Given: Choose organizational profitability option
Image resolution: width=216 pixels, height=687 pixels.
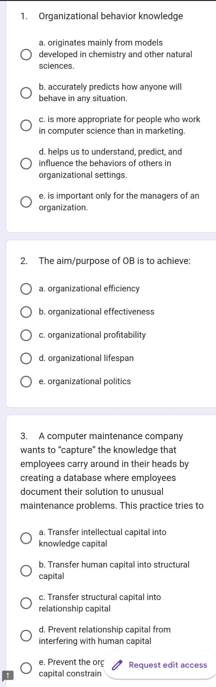Looking at the screenshot, I should tap(26, 335).
